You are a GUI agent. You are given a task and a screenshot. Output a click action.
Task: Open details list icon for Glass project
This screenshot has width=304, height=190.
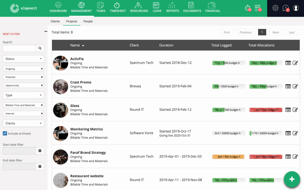click(288, 110)
